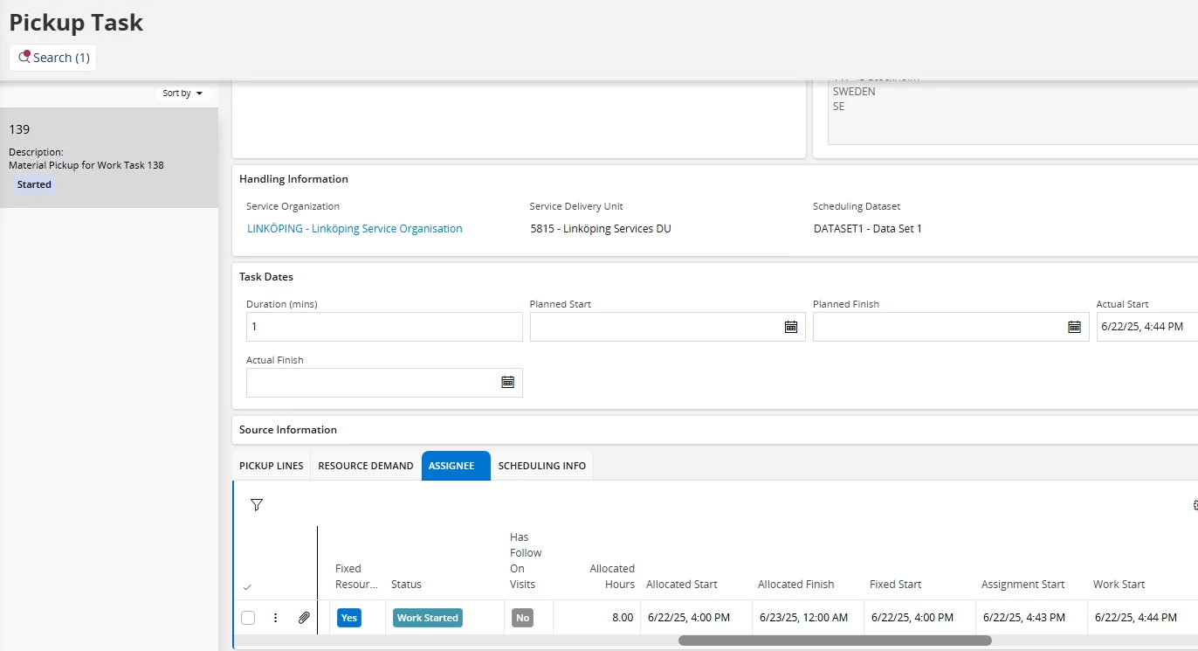Sort by the Allocated Finish column header
The height and width of the screenshot is (651, 1198).
[796, 585]
